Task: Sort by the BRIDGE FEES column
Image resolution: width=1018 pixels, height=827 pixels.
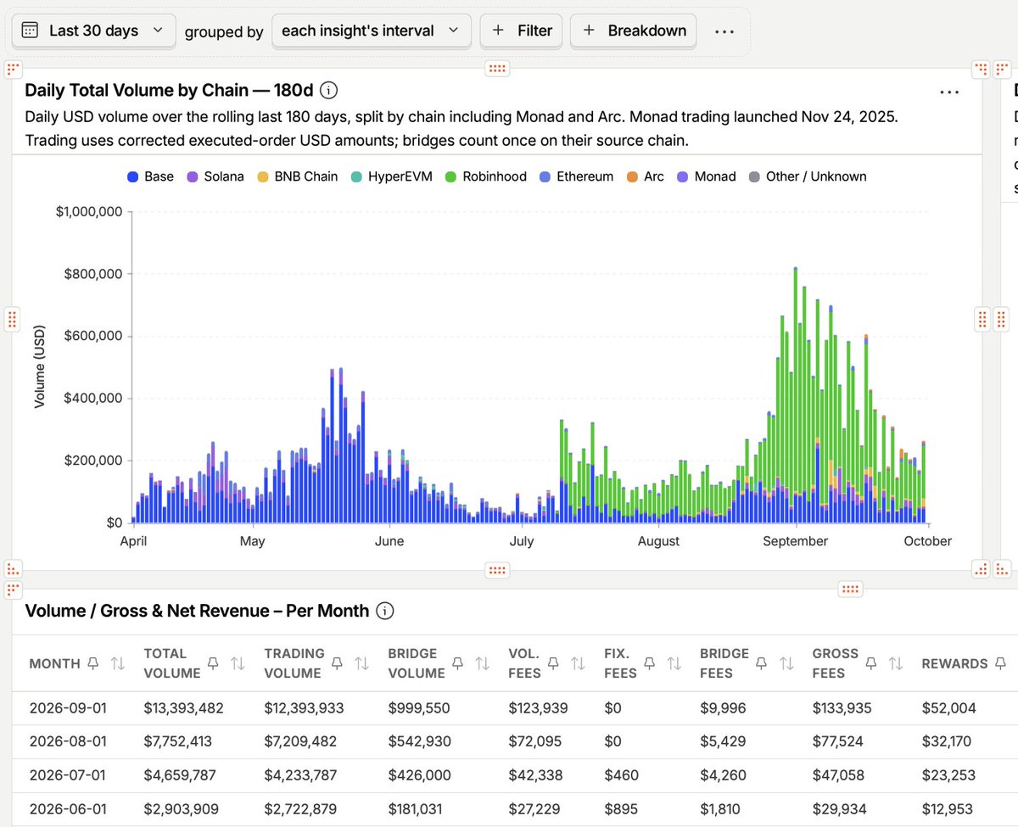Action: pos(787,663)
